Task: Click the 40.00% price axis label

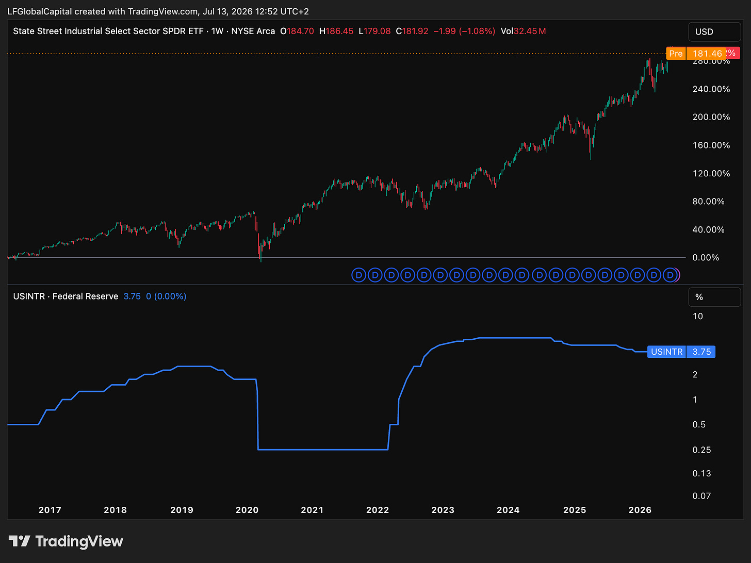Action: [x=708, y=229]
